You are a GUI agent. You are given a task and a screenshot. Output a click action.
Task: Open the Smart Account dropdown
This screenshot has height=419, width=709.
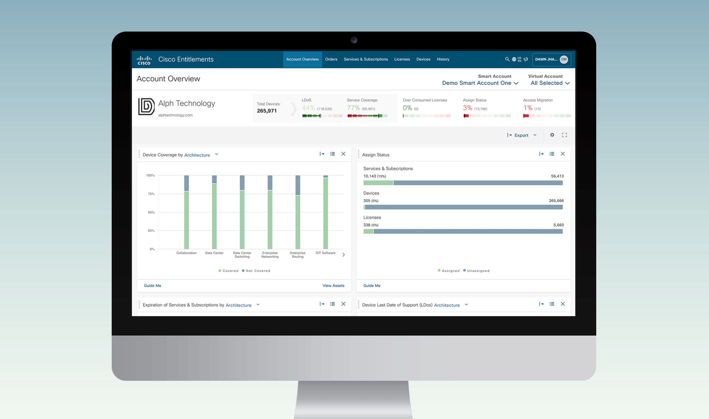click(480, 83)
